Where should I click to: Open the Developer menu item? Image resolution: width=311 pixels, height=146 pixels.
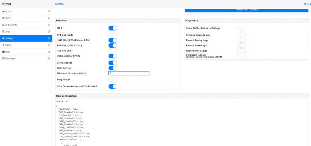[x=26, y=58]
